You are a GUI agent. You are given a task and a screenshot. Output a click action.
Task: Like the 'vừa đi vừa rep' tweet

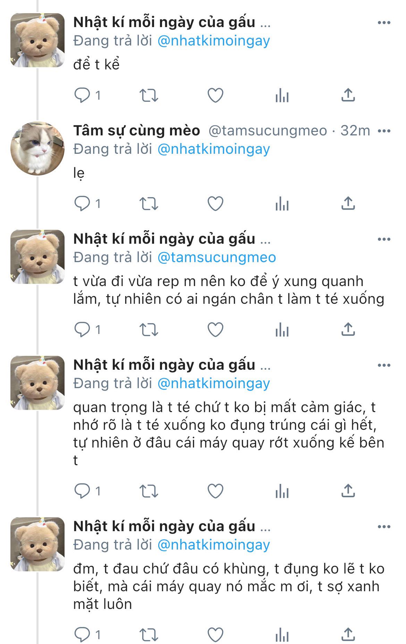pos(215,329)
